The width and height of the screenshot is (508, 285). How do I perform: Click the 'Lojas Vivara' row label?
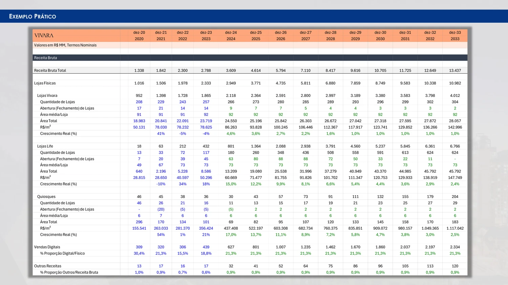coord(47,96)
